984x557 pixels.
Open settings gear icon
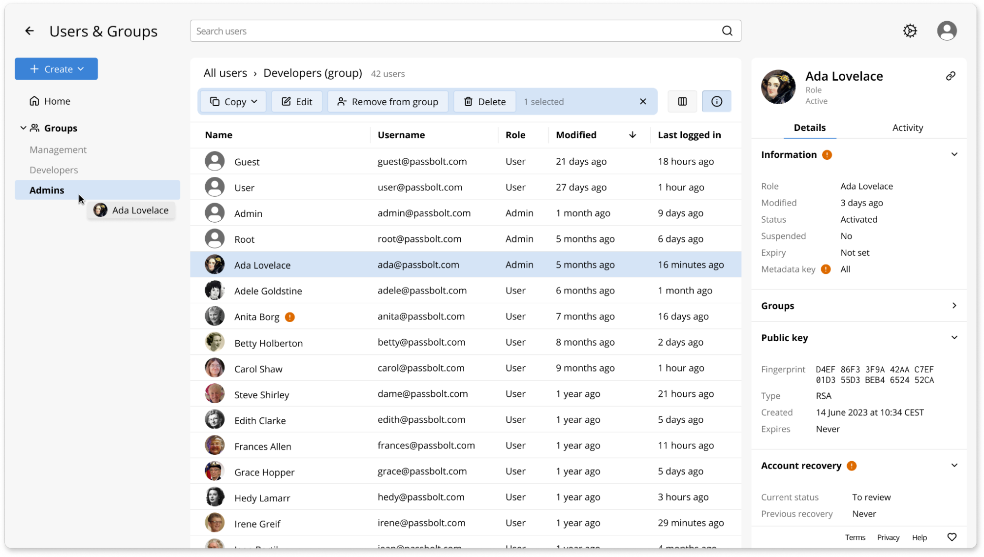pyautogui.click(x=910, y=31)
